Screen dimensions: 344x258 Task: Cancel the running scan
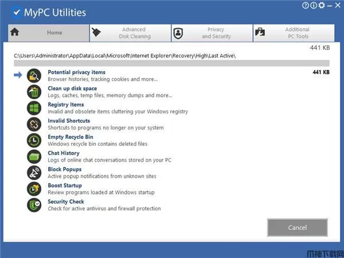pyautogui.click(x=298, y=228)
